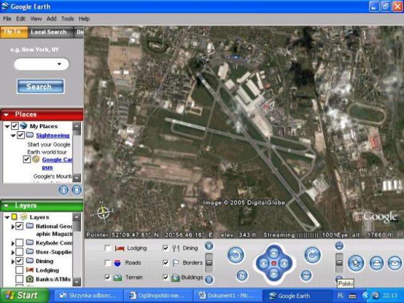Uncheck the Dining checkbox in bottom panel
Image resolution: width=404 pixels, height=303 pixels.
point(165,248)
